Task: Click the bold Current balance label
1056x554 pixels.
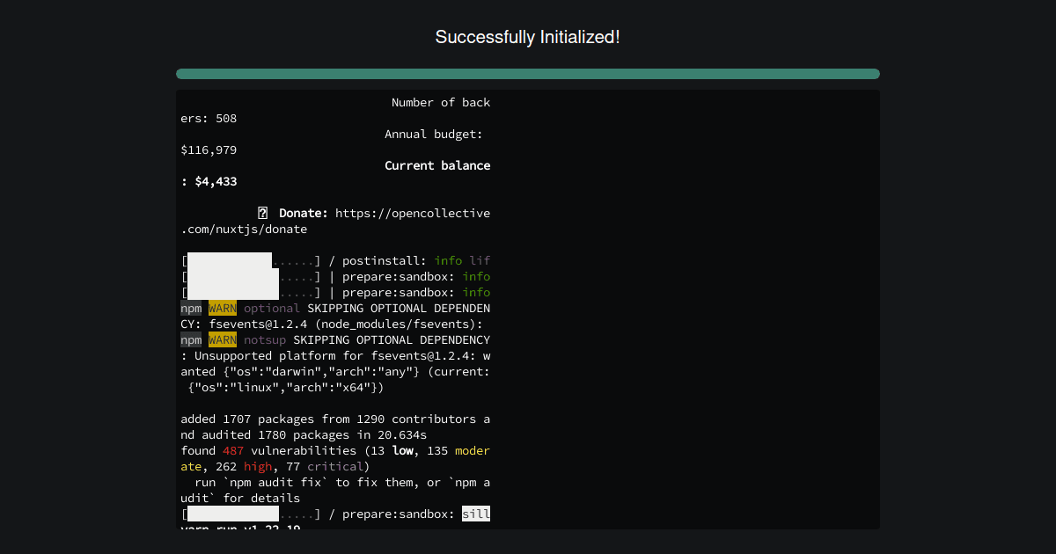Action: pos(437,165)
